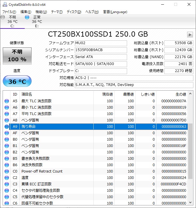The width and height of the screenshot is (196, 208).
Task: Click status orb of the B1 row
Action: tap(7, 146)
